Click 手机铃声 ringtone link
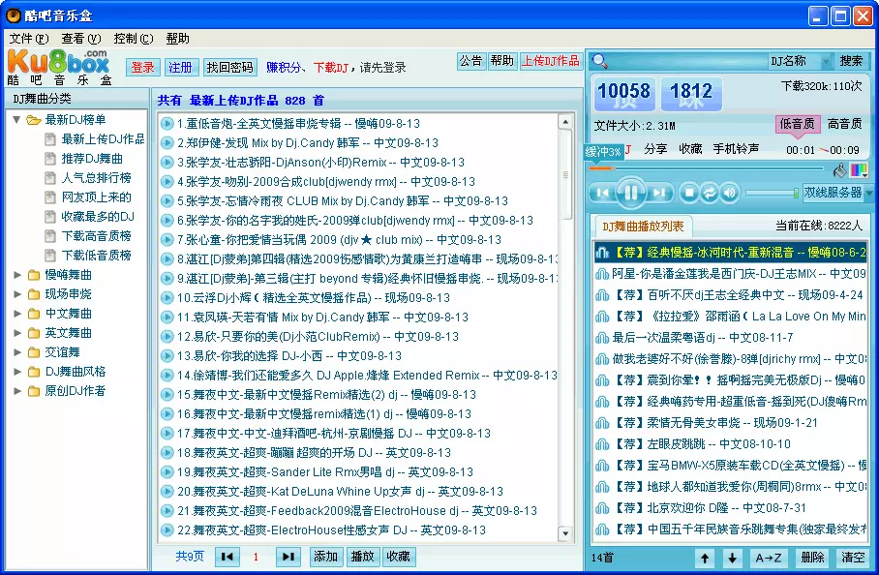Image resolution: width=879 pixels, height=575 pixels. click(736, 148)
